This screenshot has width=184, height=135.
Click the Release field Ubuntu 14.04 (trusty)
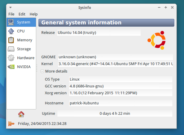point(99,32)
